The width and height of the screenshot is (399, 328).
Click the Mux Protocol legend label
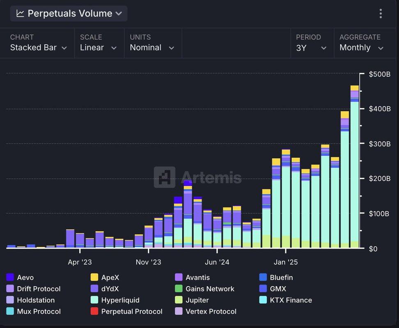(x=39, y=312)
